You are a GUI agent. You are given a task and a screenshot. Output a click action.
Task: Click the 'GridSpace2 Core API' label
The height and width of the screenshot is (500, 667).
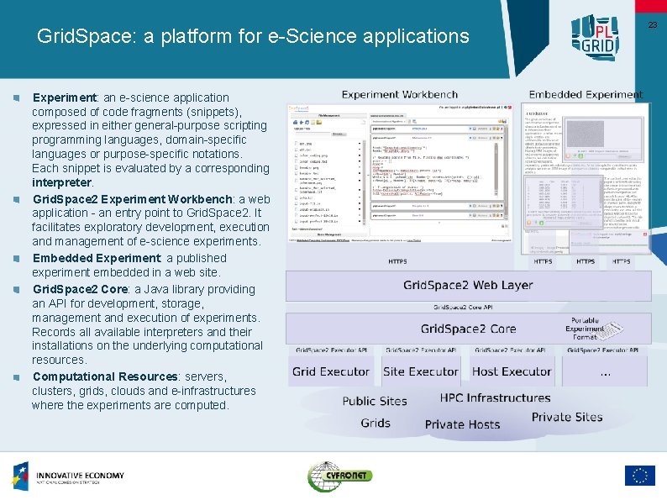pyautogui.click(x=463, y=307)
